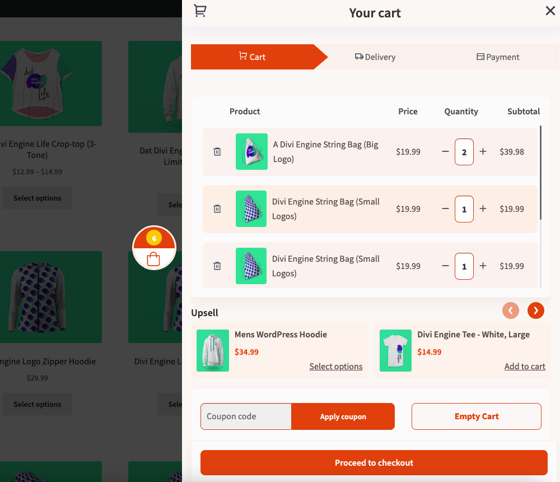Screen dimensions: 560x482
Task: Open Mens WordPress Hoodie product title
Action: click(281, 335)
